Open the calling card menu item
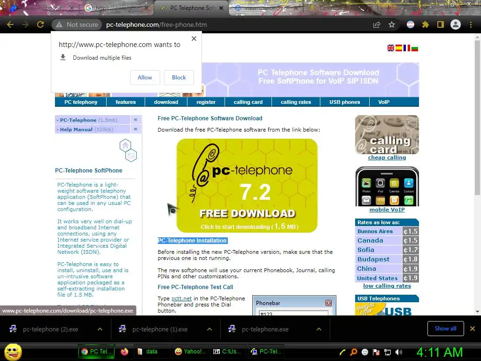The image size is (481, 361). 248,102
